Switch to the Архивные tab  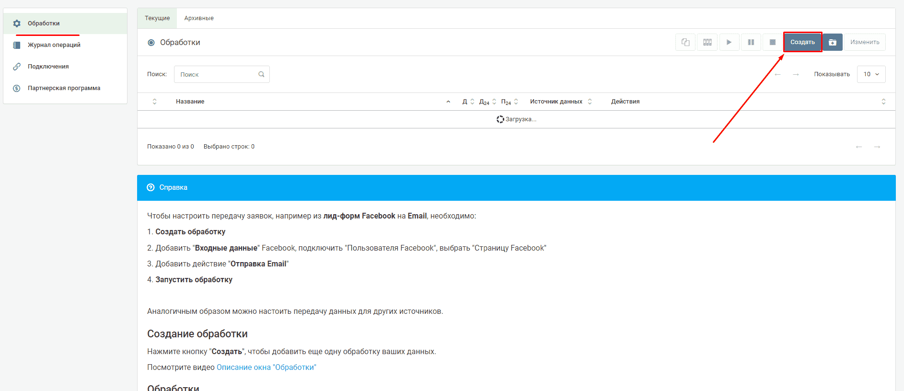click(x=199, y=18)
